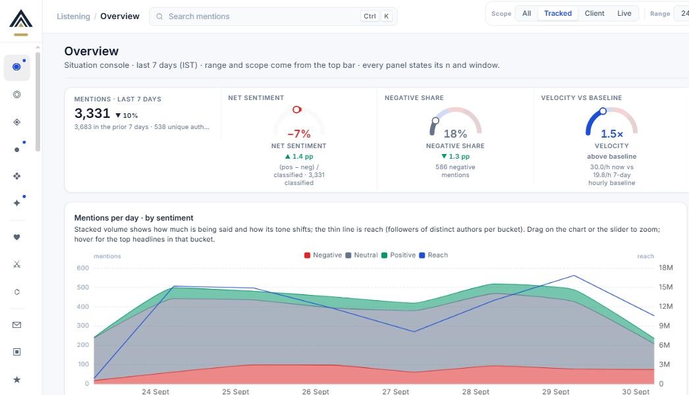
Task: Focus the Search mentions field
Action: click(x=273, y=16)
